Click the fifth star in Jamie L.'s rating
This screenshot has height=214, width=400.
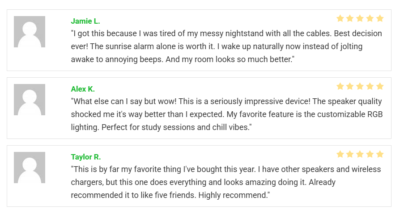click(380, 18)
